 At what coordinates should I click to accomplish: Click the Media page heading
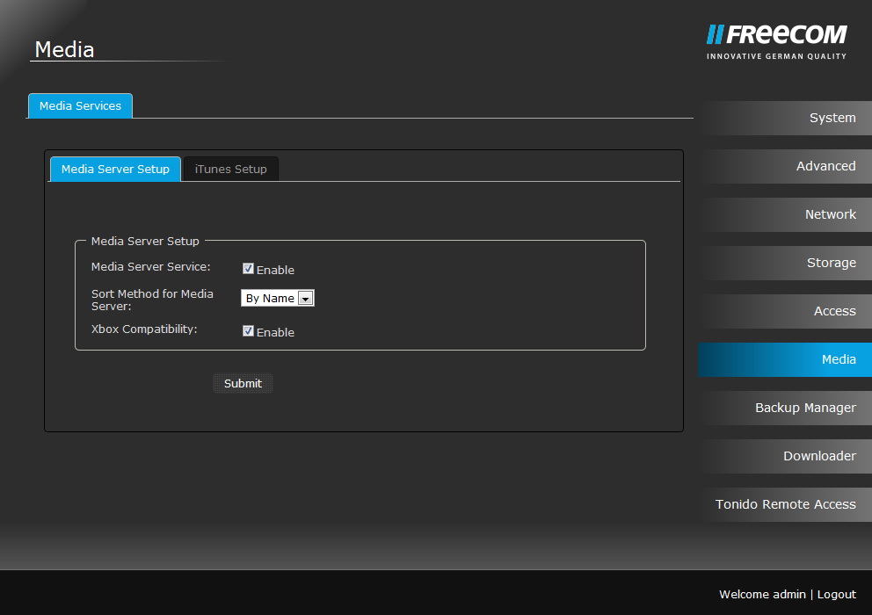[64, 49]
